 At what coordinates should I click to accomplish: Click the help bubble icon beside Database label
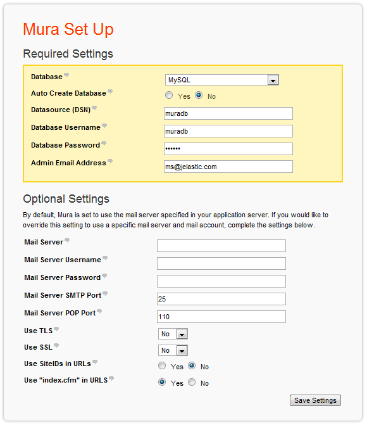tap(66, 75)
